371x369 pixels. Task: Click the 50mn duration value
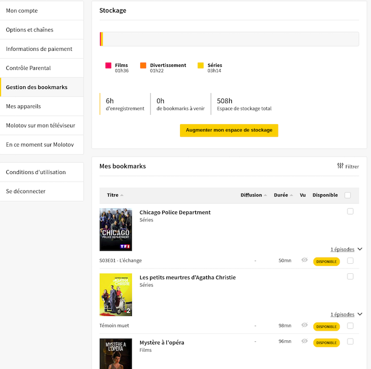285,260
